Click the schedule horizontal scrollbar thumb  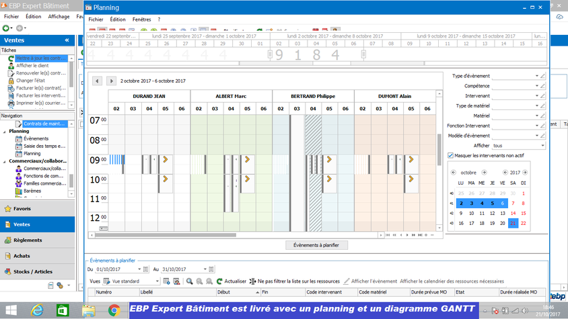166,235
